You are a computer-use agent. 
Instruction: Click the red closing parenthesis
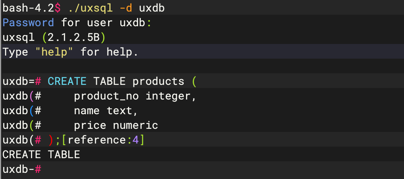pyautogui.click(x=51, y=140)
